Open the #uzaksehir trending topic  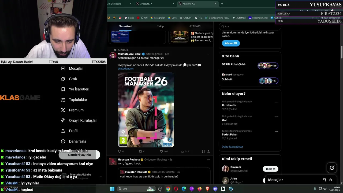tap(229, 105)
